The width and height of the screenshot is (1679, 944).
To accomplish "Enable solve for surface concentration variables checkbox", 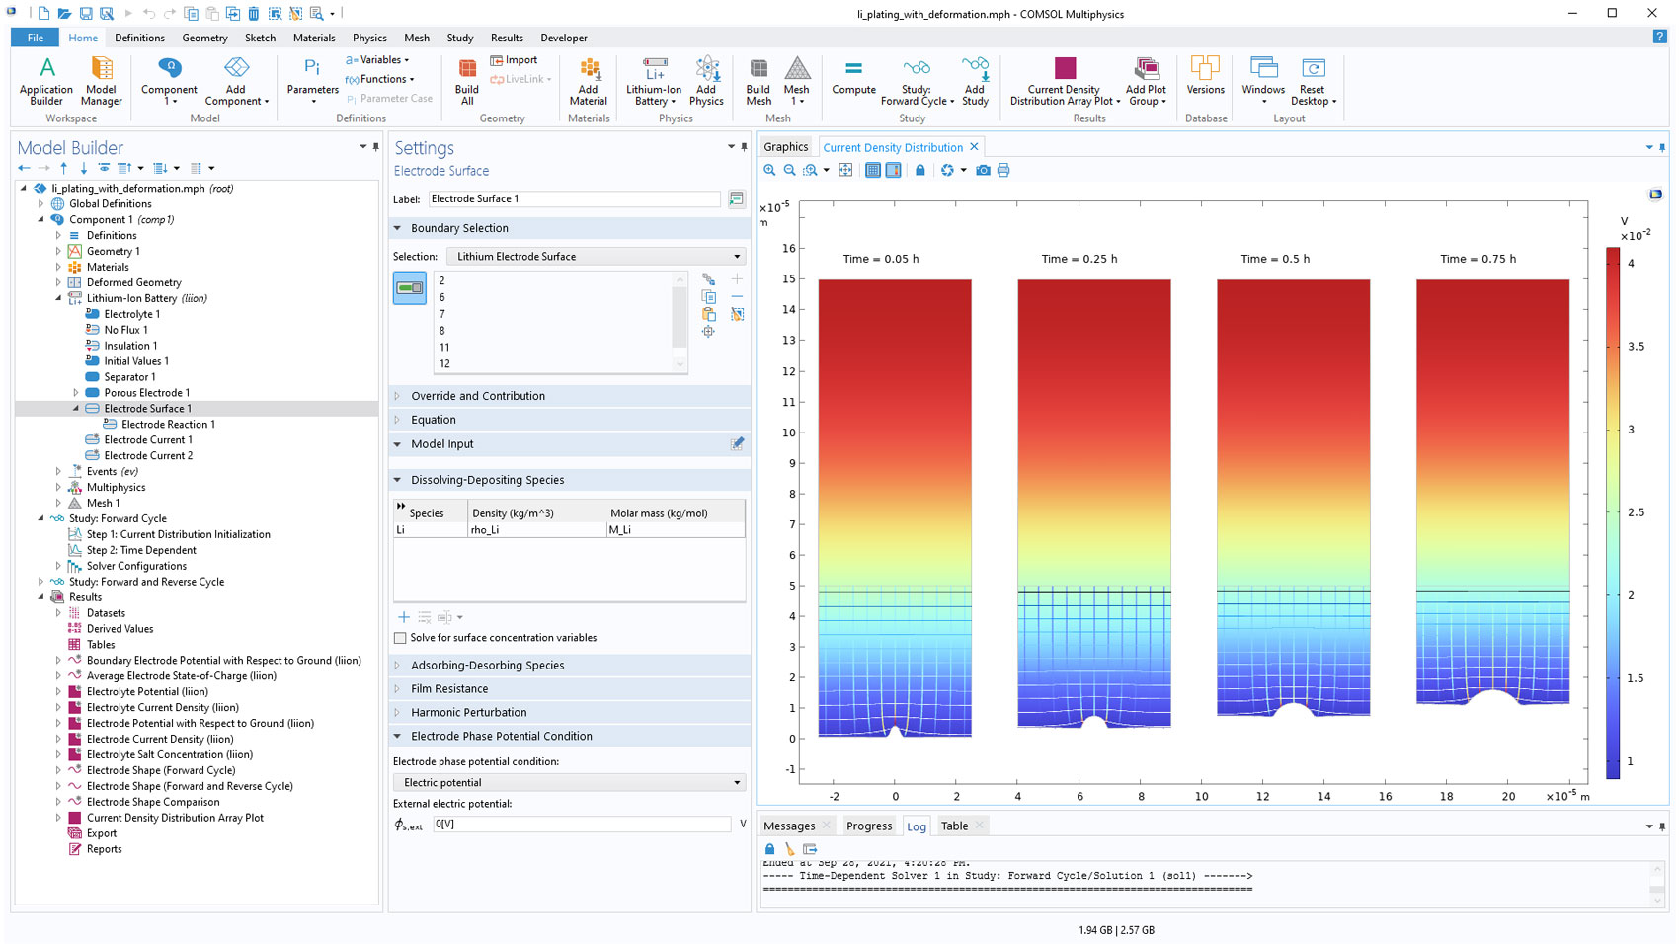I will [x=400, y=638].
